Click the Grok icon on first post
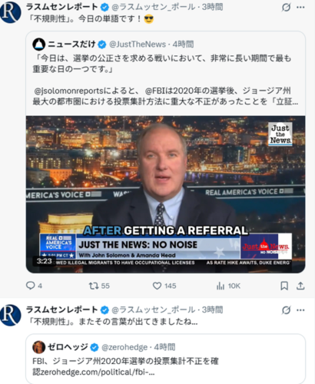315x384 pixels. 286,8
